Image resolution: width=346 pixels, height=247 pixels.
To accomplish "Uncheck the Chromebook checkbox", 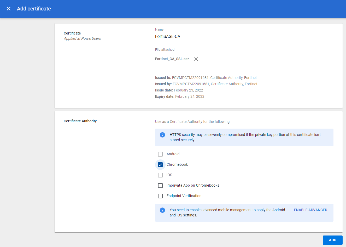I will point(160,164).
